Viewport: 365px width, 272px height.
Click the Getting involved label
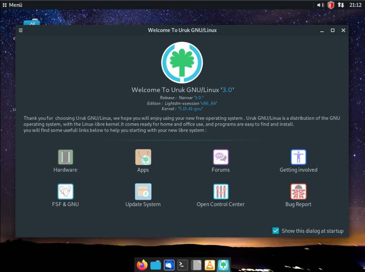point(299,170)
